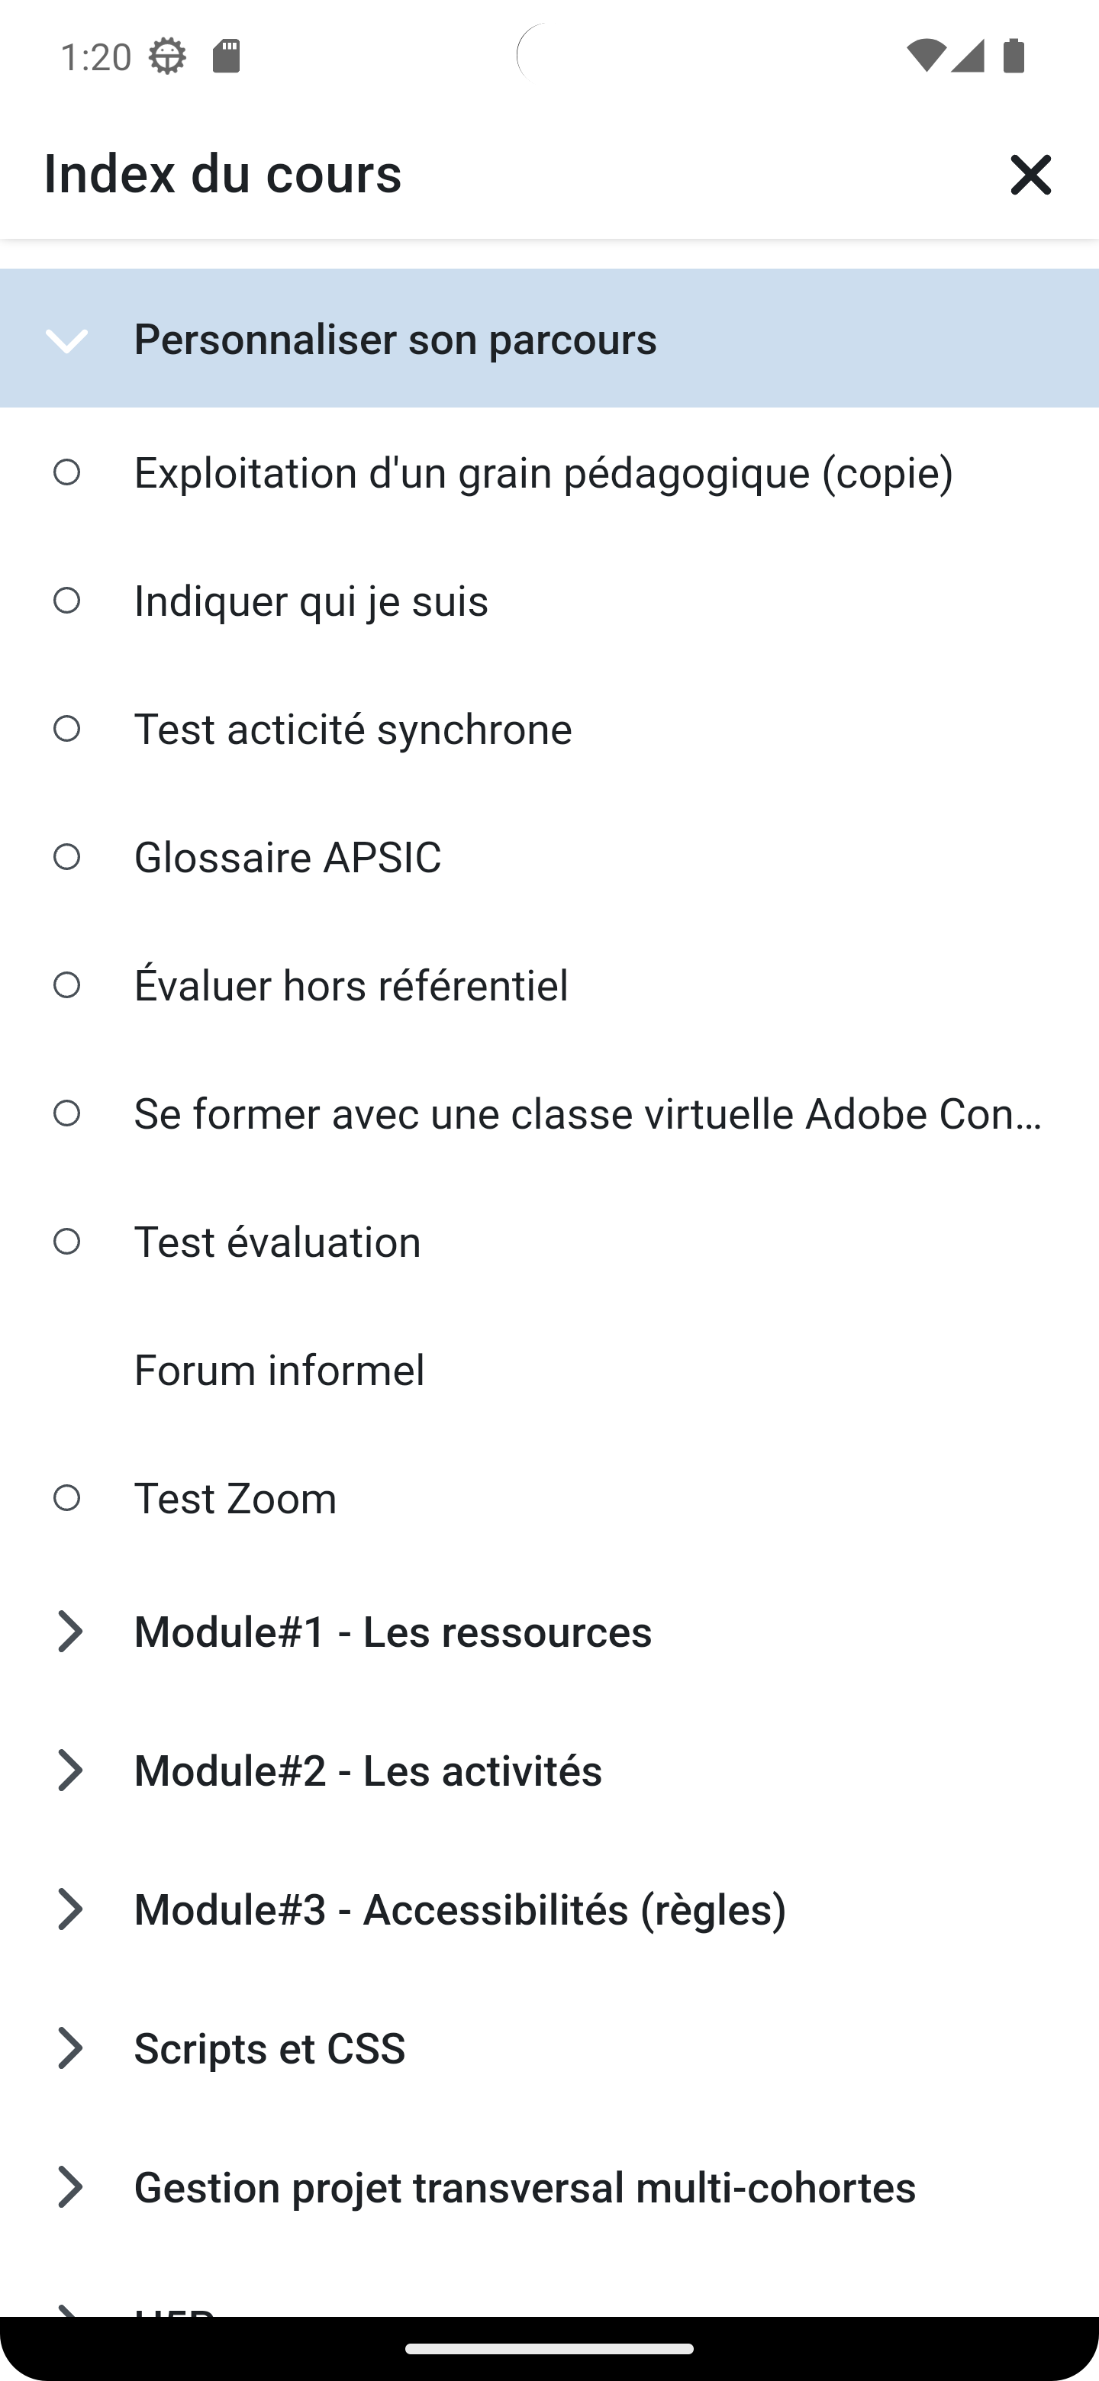
Task: Click completion circle beside Indiquer qui je suis
Action: point(66,601)
